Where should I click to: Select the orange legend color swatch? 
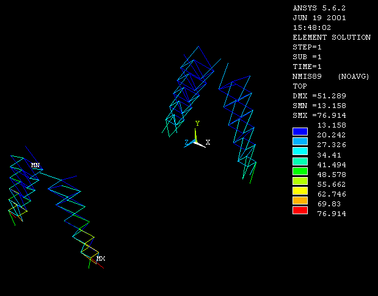coord(300,200)
